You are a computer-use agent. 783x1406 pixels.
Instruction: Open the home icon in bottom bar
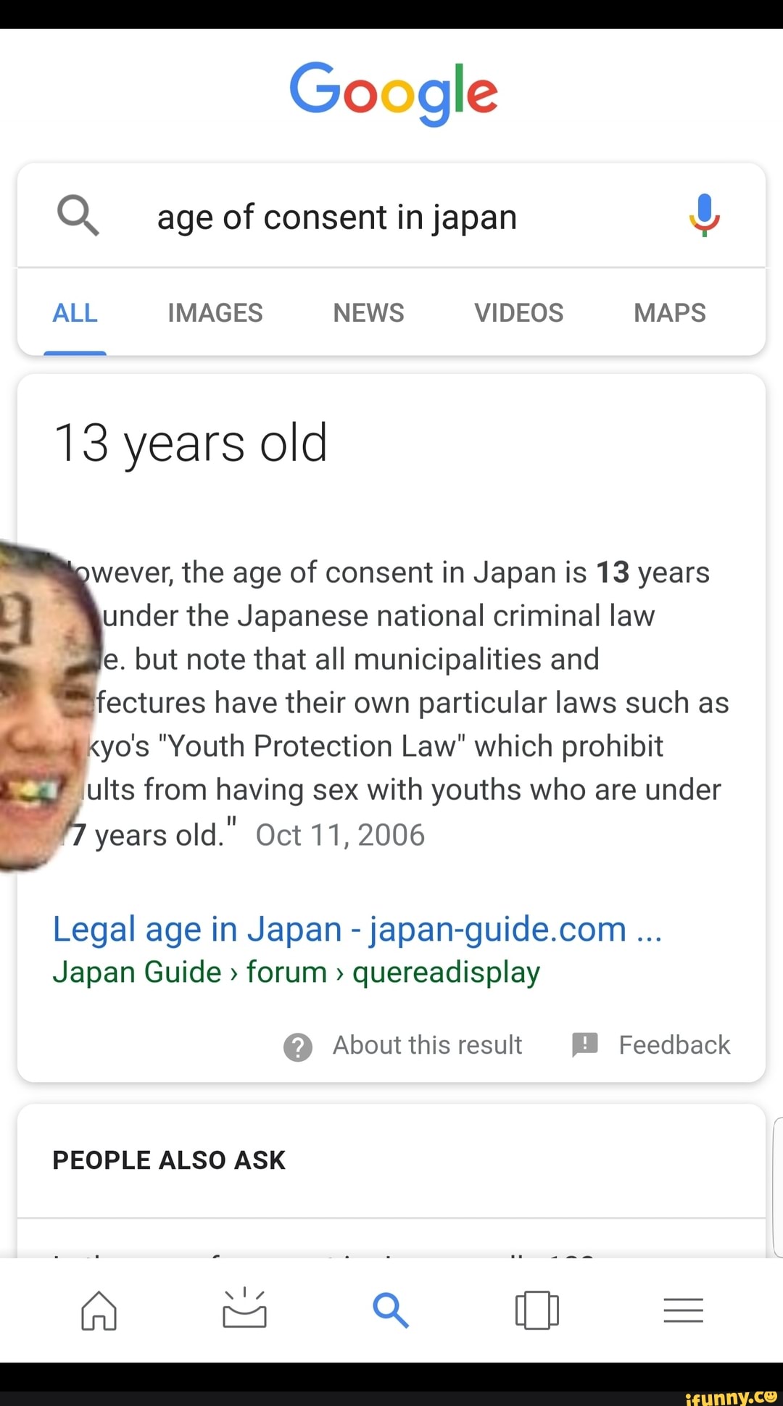pyautogui.click(x=99, y=1310)
